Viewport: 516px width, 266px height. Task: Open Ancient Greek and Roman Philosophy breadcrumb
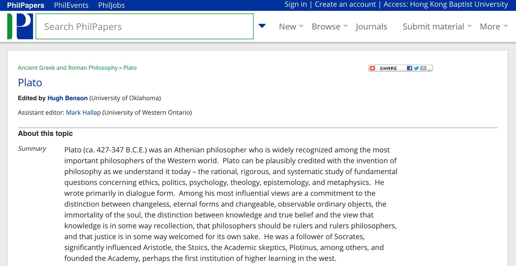tap(68, 68)
